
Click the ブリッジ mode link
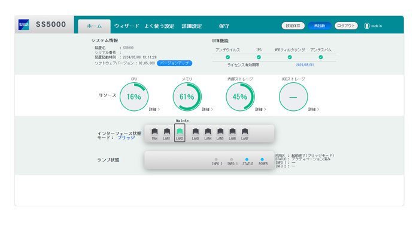pyautogui.click(x=126, y=138)
